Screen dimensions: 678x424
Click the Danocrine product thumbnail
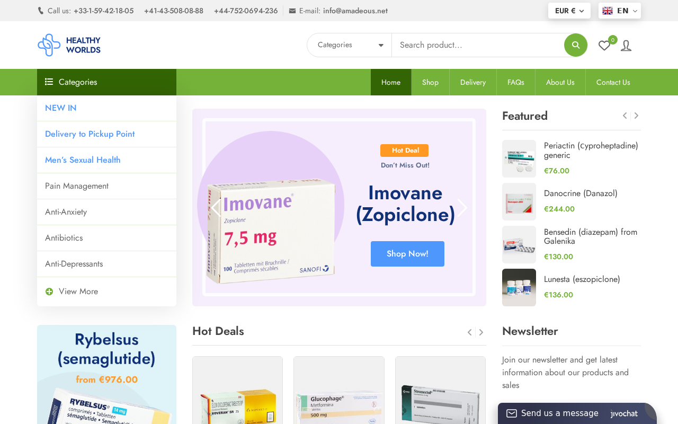(x=519, y=201)
